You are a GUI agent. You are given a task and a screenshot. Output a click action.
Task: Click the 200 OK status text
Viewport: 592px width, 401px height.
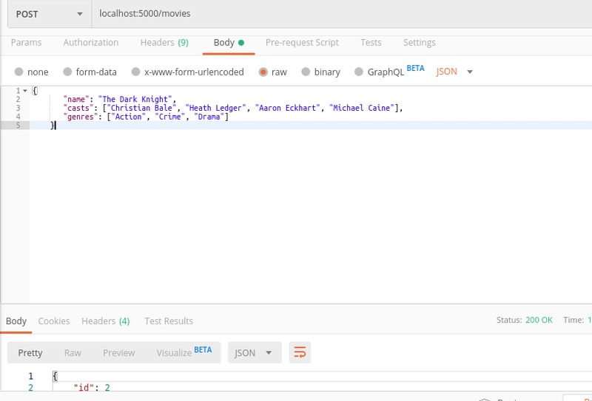[x=539, y=320]
